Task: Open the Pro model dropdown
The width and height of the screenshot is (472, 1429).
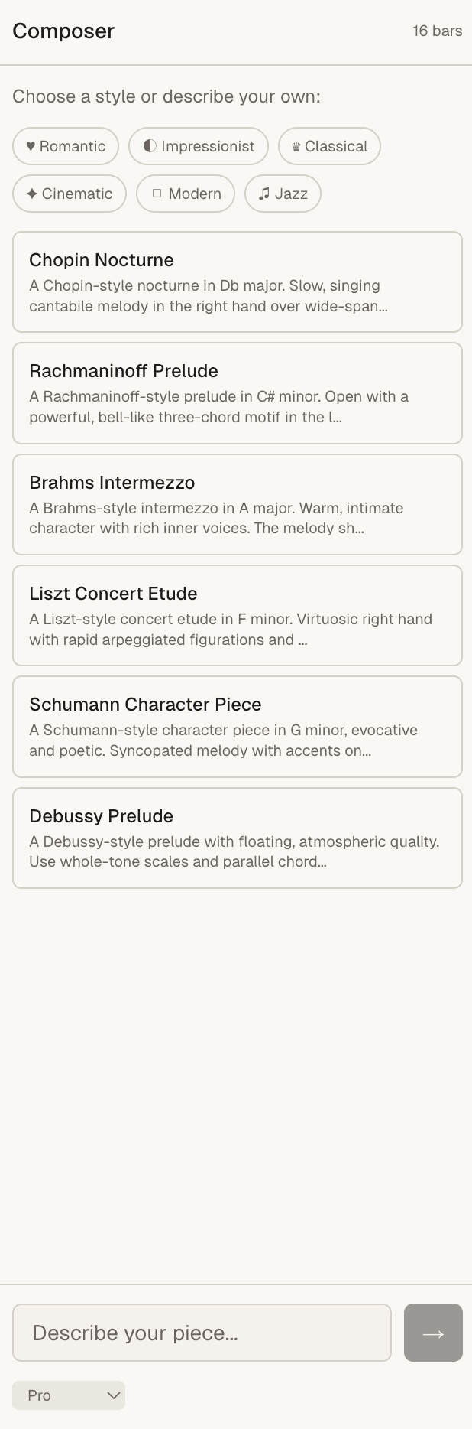Action: 68,1395
